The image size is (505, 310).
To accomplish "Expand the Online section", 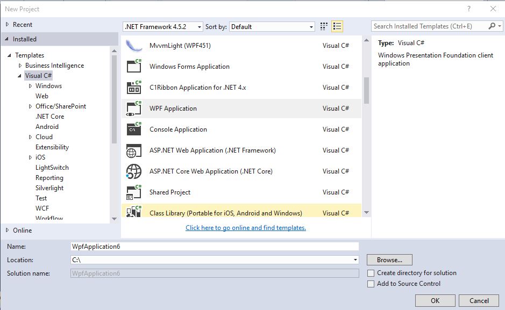I will [7, 230].
